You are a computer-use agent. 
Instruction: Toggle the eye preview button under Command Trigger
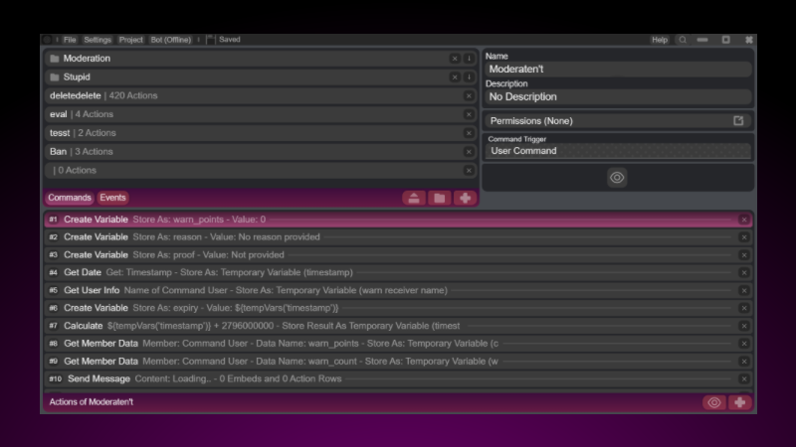coord(617,177)
